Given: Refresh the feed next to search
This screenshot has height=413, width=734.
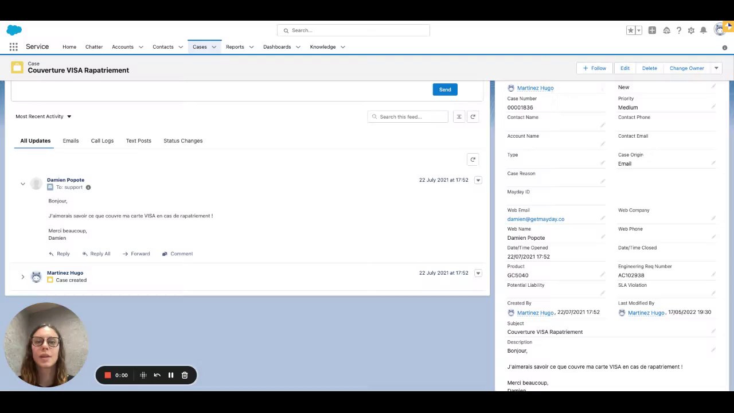Looking at the screenshot, I should tap(473, 116).
